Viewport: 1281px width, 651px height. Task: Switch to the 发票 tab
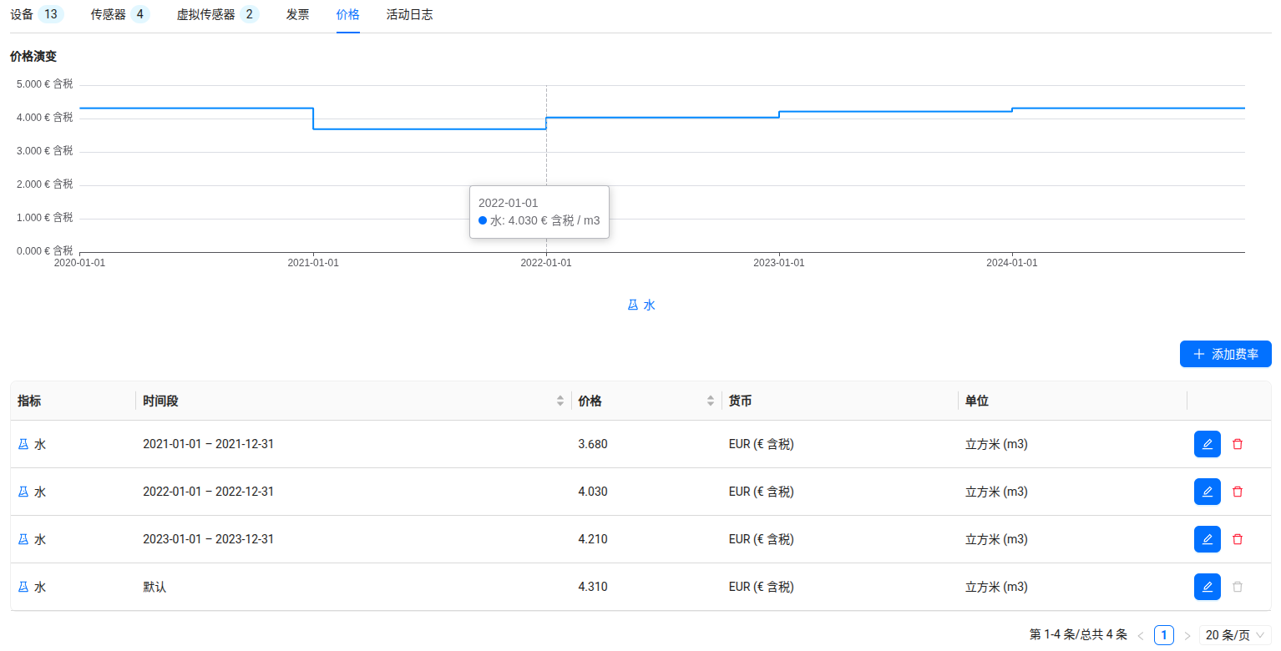click(298, 14)
